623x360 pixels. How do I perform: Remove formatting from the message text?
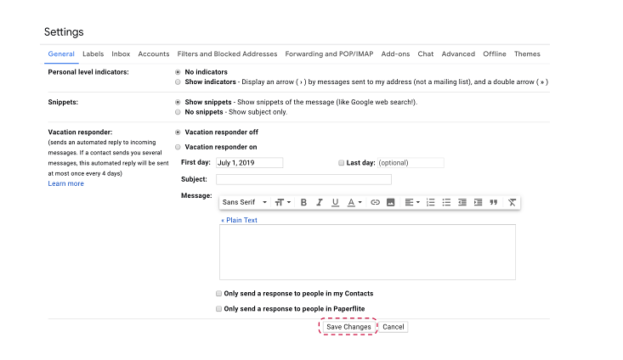tap(512, 202)
